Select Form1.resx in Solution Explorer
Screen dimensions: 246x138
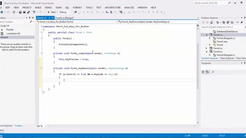pyautogui.click(x=222, y=42)
